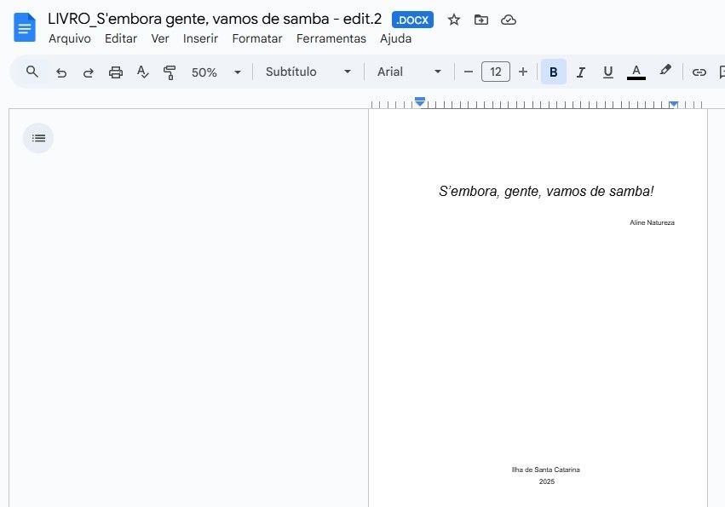
Task: Increase font size with plus button
Action: pos(523,72)
